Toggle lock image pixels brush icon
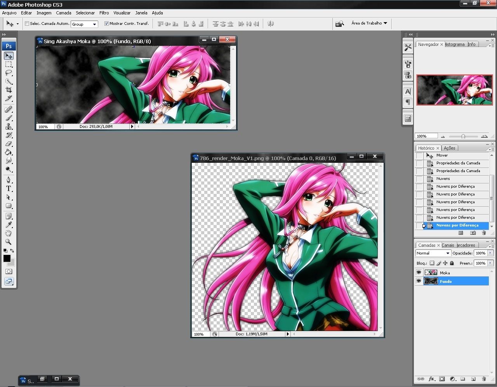This screenshot has width=497, height=387. pyautogui.click(x=438, y=263)
